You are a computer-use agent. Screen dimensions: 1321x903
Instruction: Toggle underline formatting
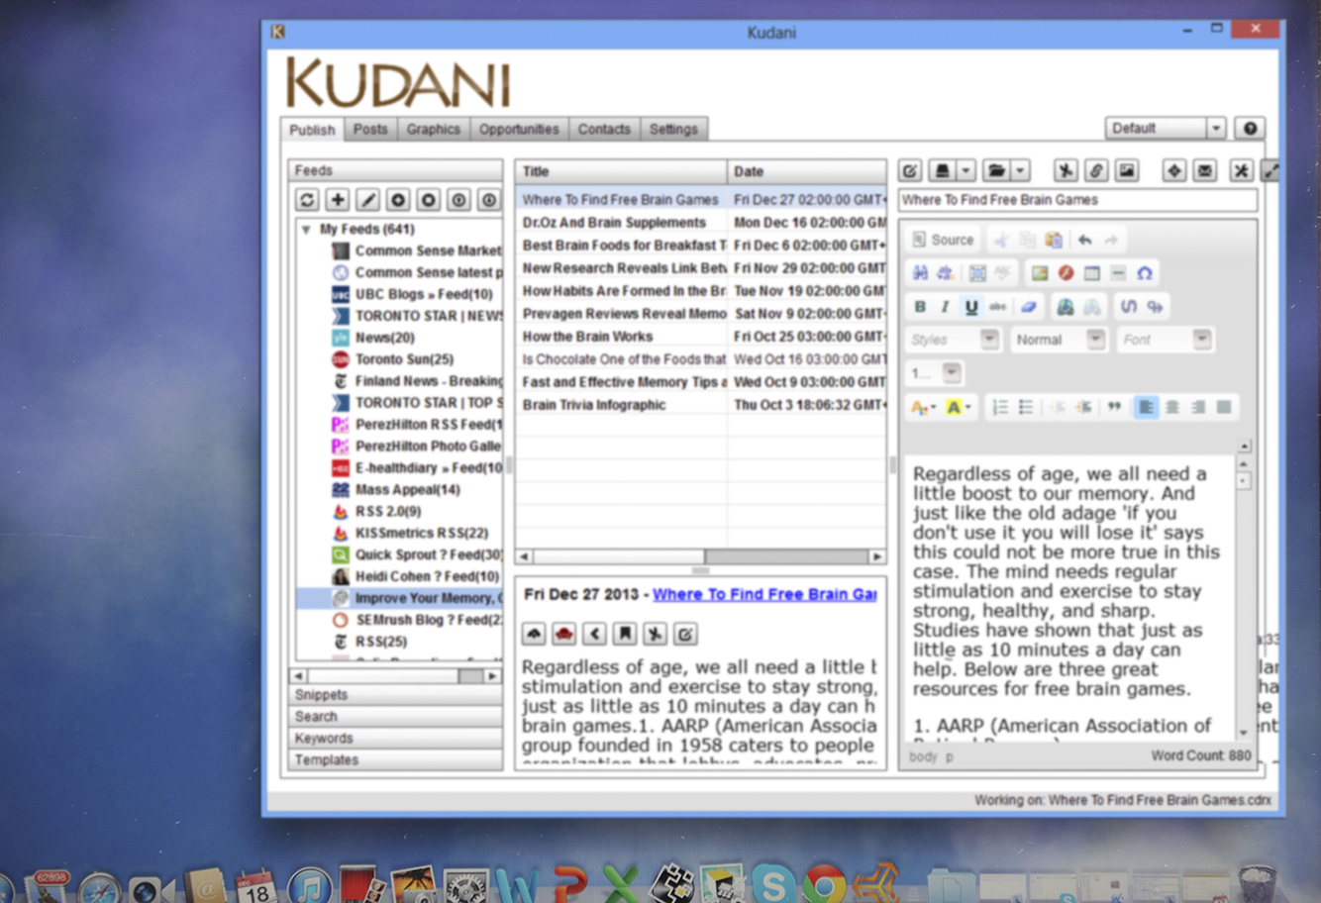971,307
